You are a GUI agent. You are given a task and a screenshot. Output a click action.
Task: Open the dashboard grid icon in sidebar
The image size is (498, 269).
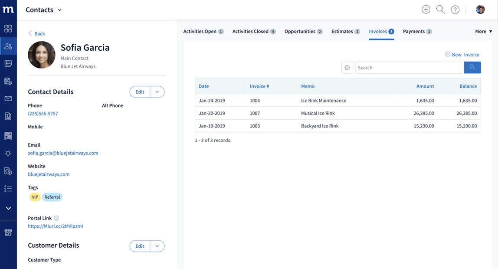(8, 29)
